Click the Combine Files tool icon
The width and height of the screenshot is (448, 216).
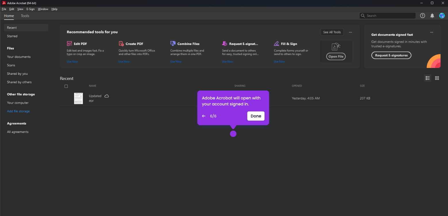(173, 44)
